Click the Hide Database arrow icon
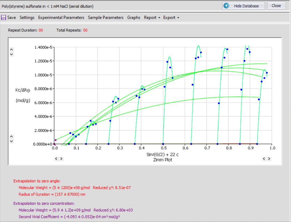The width and height of the screenshot is (291, 222). 227,6
